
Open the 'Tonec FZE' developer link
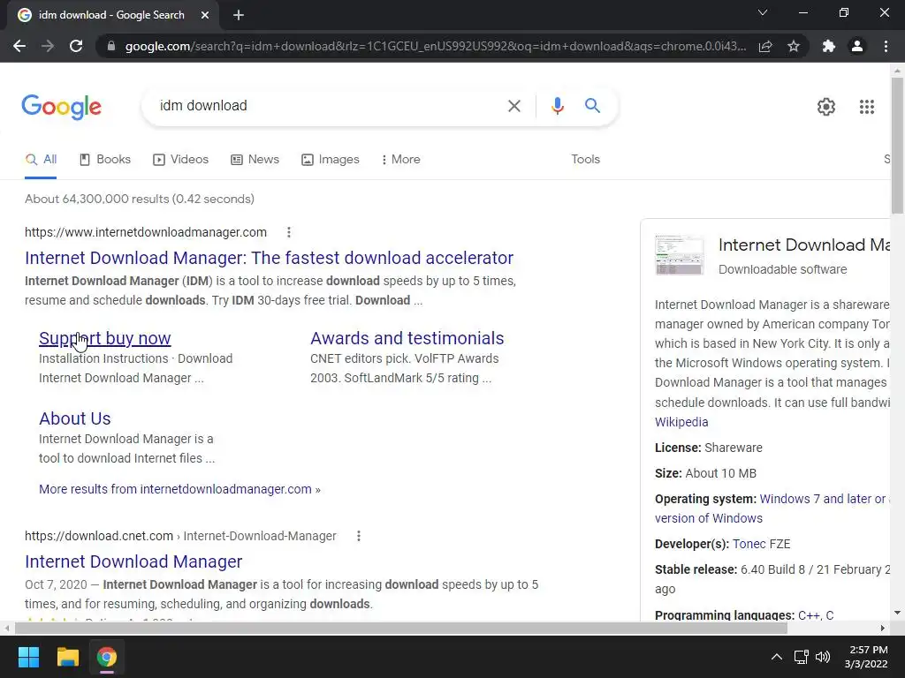click(x=761, y=544)
